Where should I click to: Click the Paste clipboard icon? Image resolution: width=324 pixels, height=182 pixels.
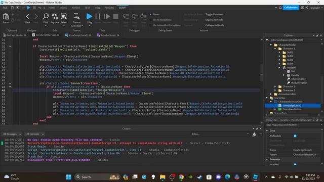pos(6,17)
